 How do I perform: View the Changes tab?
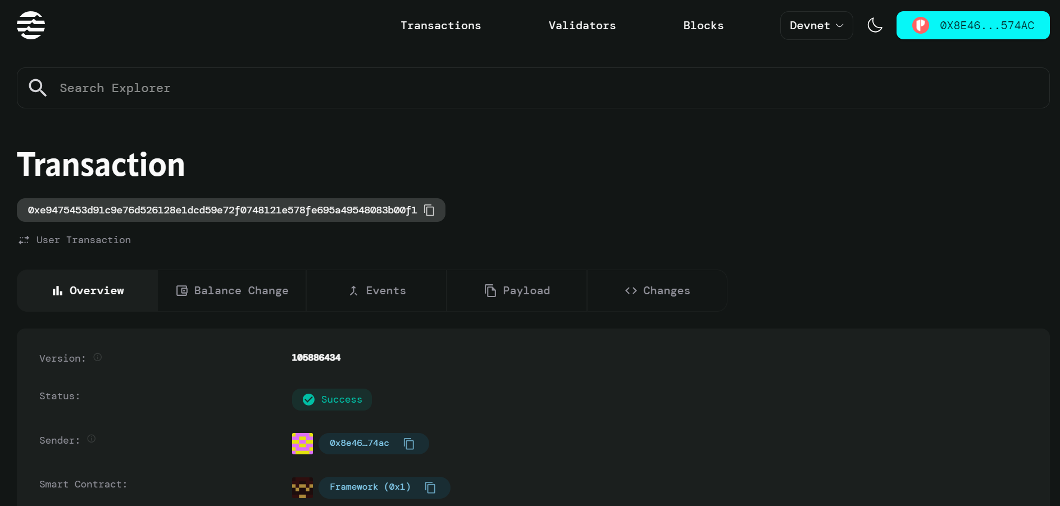pos(657,290)
